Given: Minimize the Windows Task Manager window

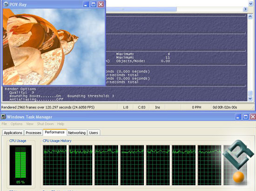Looking at the screenshot, I should pos(238,117).
